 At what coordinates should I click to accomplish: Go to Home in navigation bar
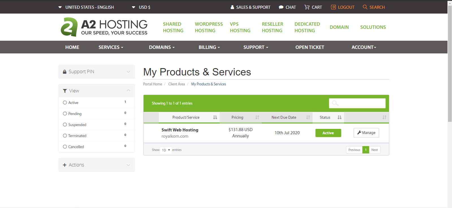[x=72, y=47]
